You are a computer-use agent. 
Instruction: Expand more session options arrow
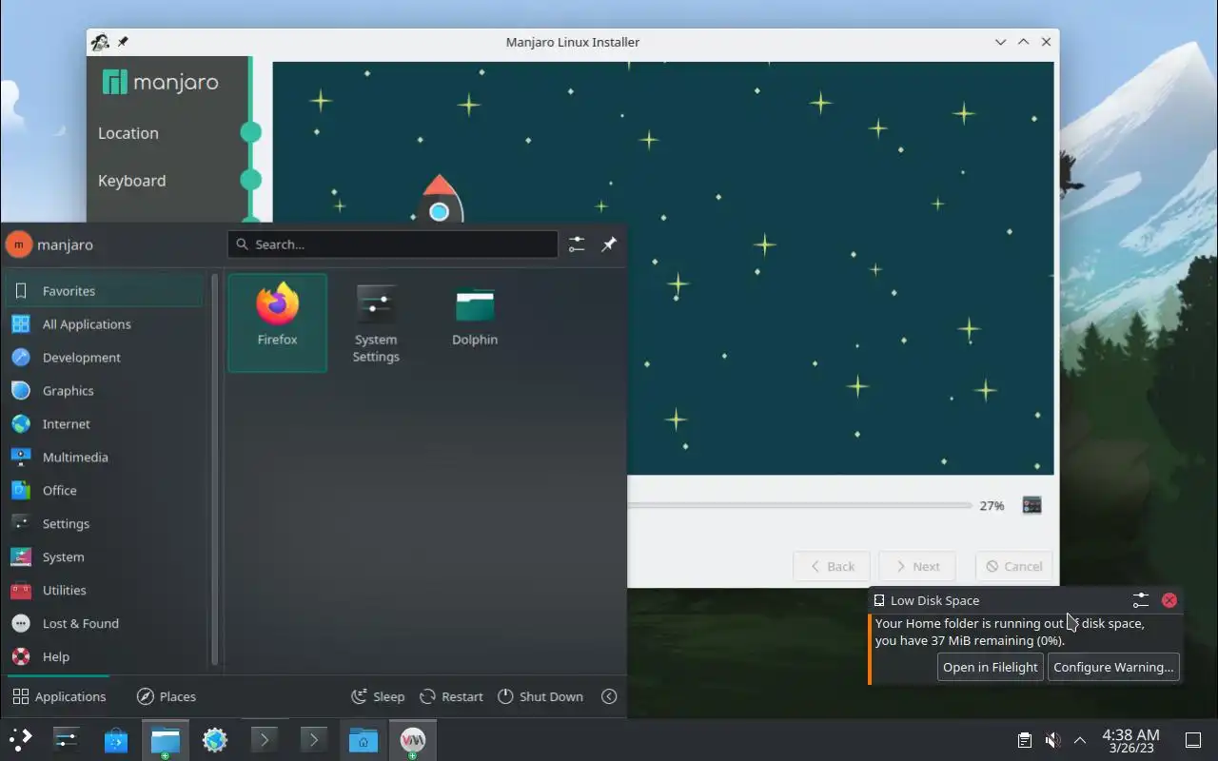tap(609, 696)
